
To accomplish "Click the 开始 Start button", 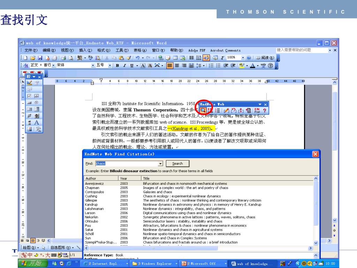I will [x=32, y=264].
